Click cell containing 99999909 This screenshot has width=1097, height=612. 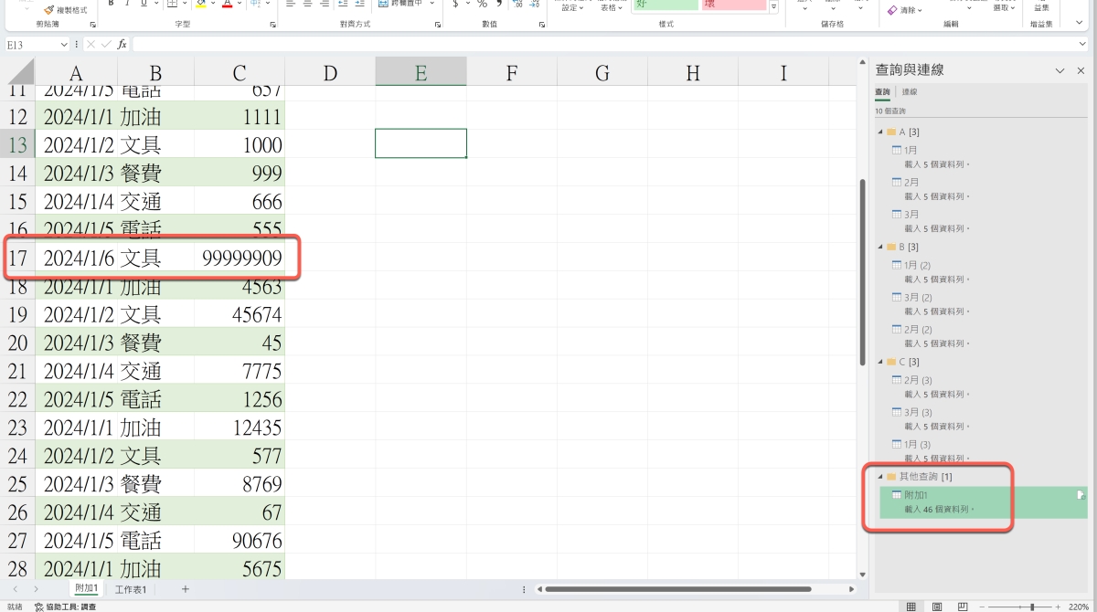tap(240, 258)
